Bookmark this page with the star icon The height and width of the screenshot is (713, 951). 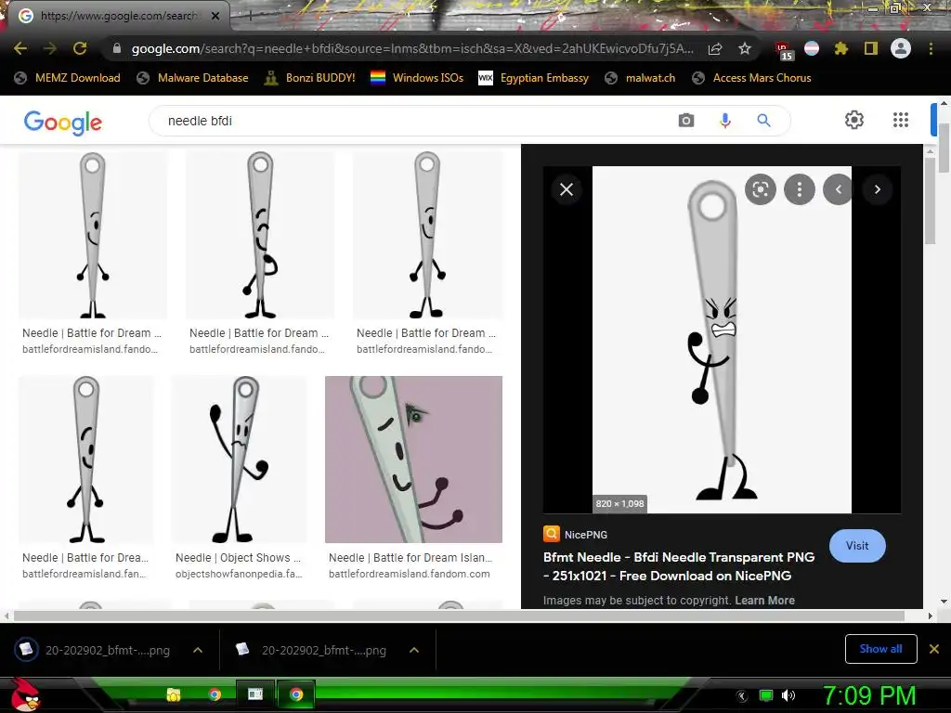[745, 48]
